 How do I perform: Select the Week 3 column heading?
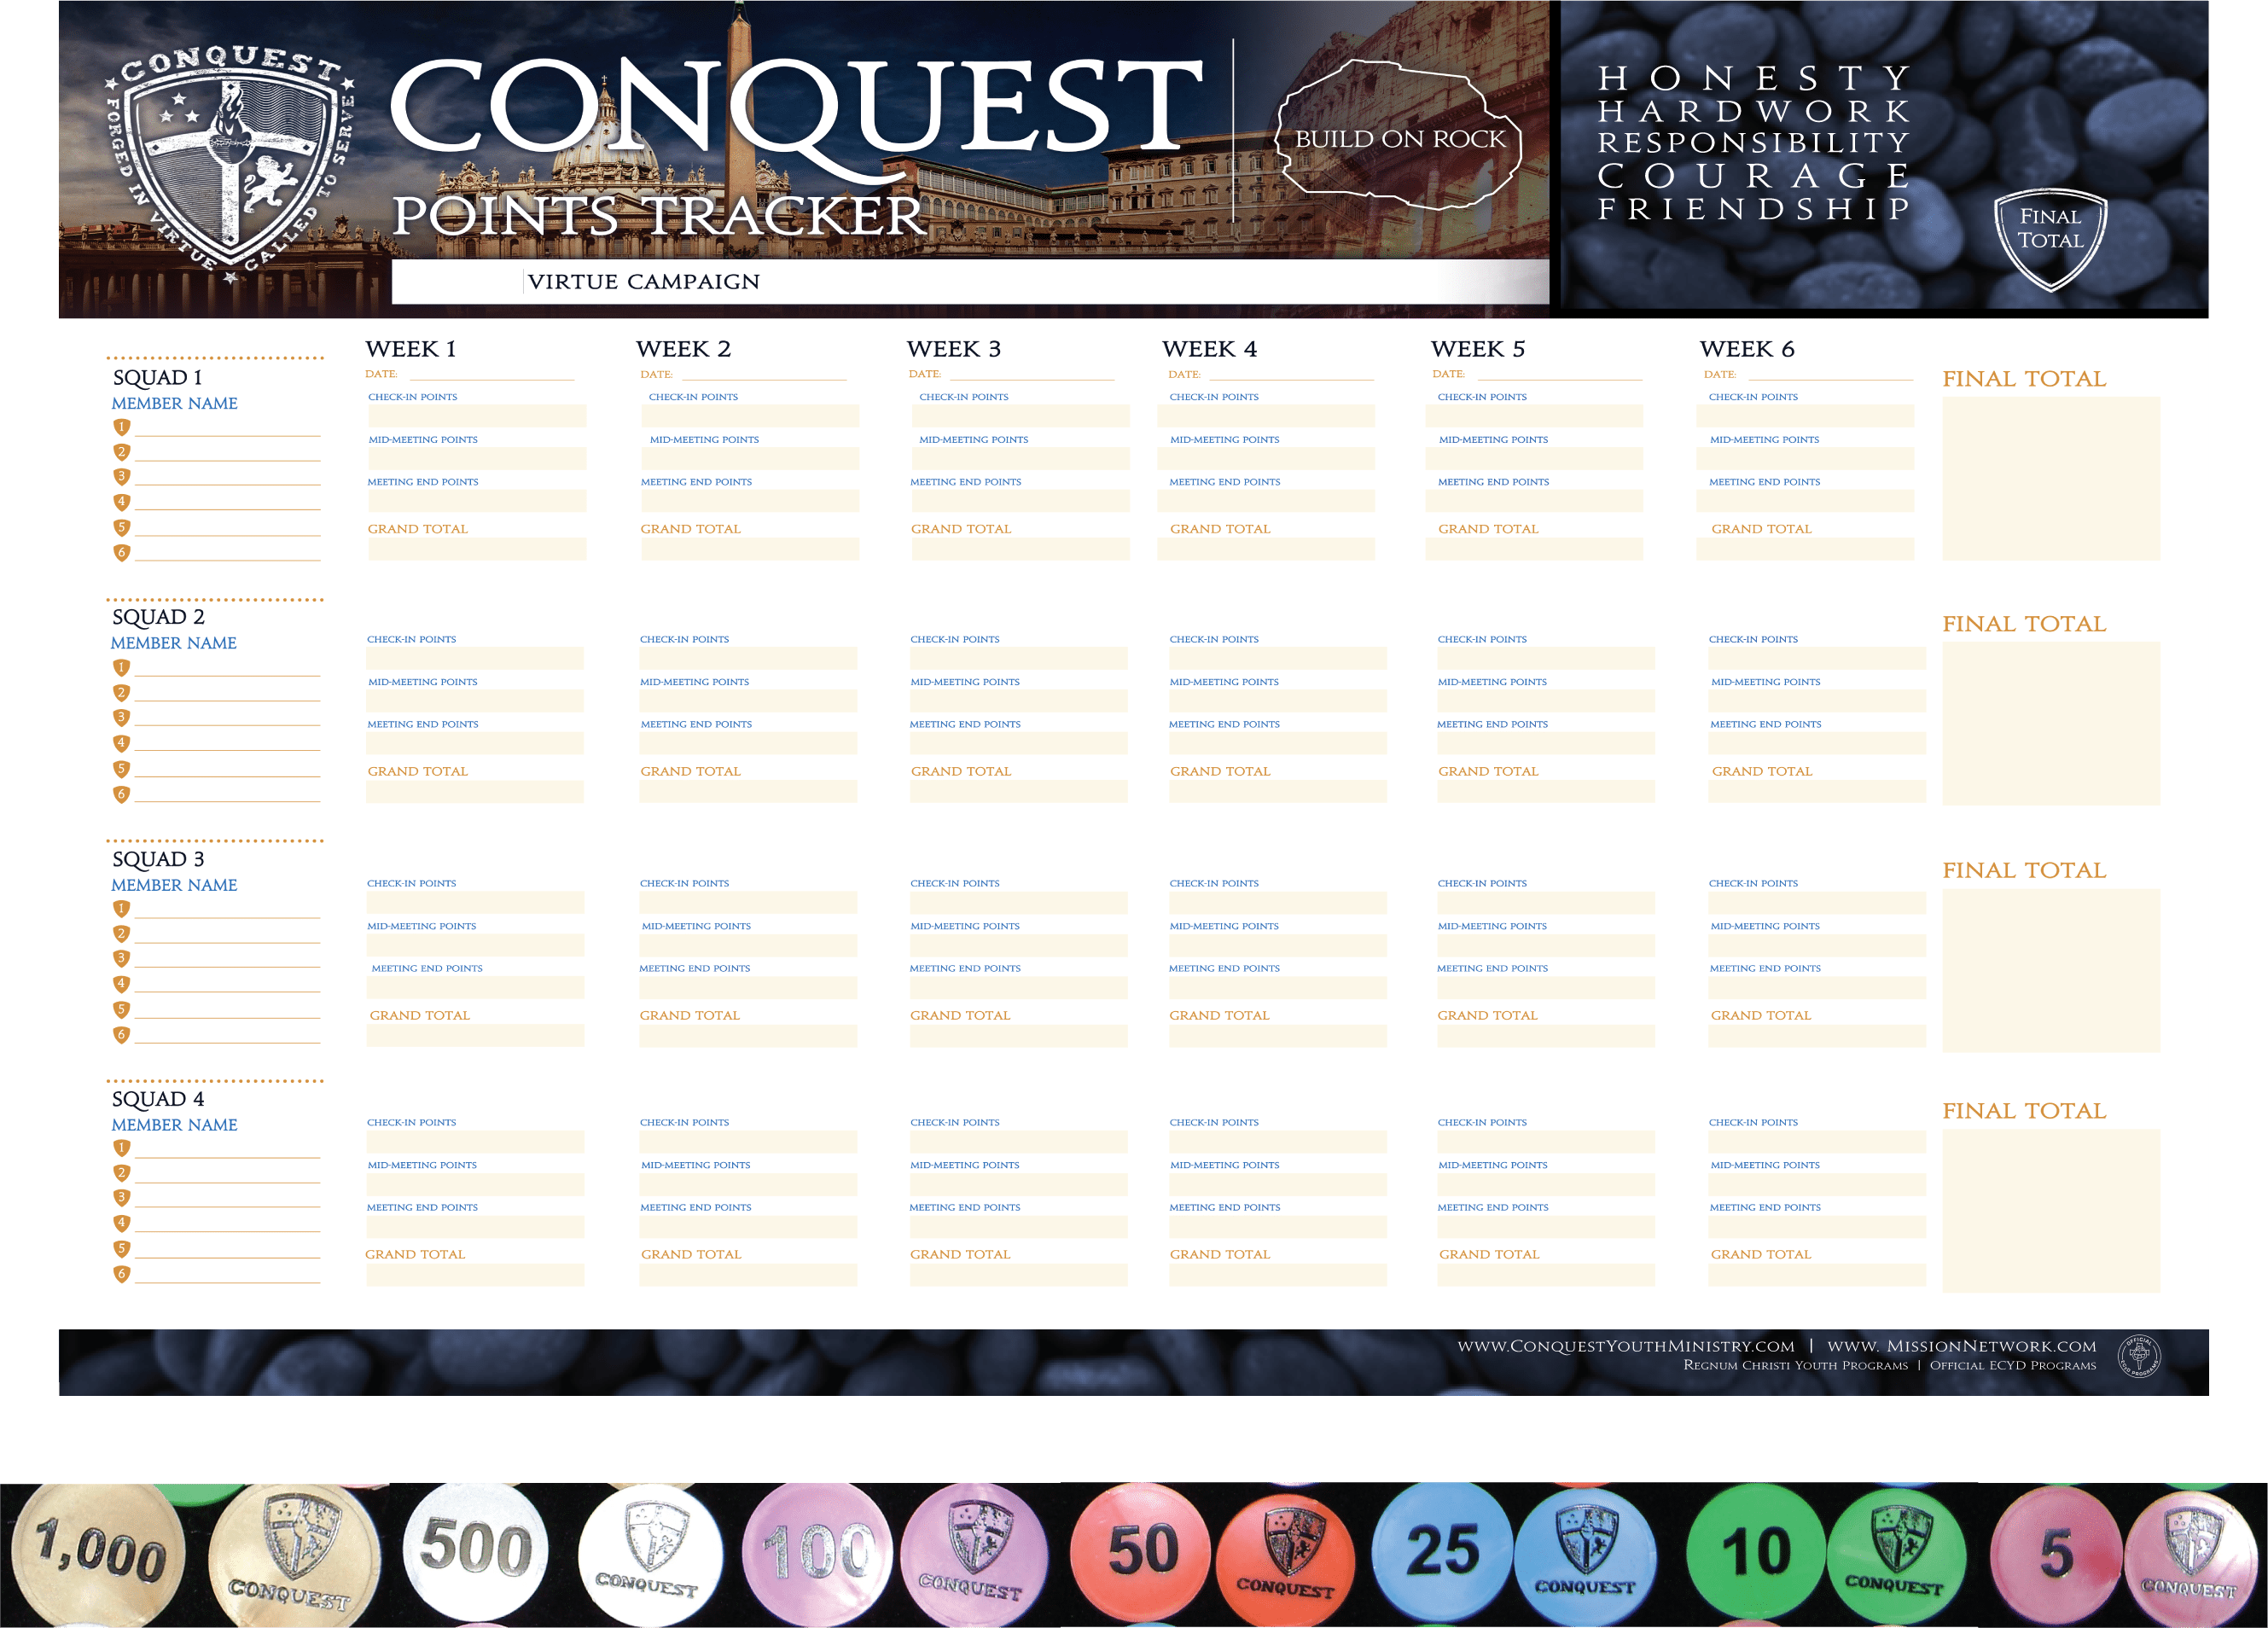pyautogui.click(x=953, y=349)
